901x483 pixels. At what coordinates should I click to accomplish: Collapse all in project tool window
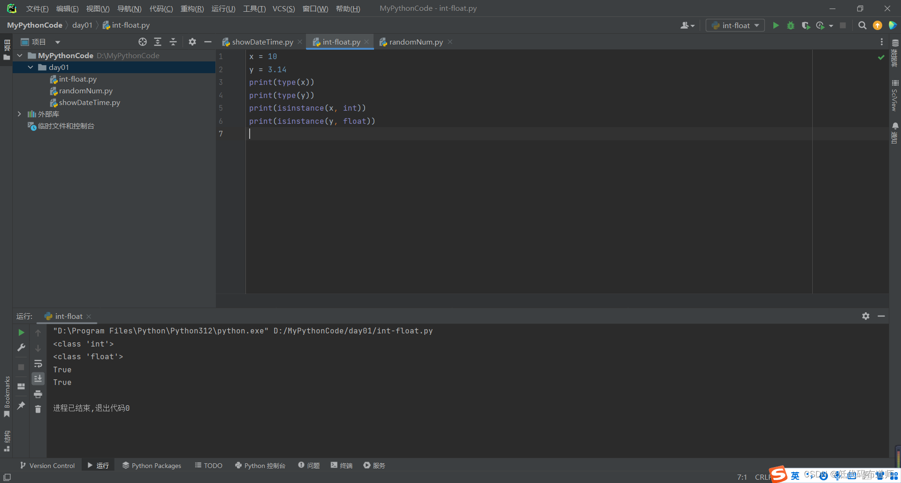(173, 42)
